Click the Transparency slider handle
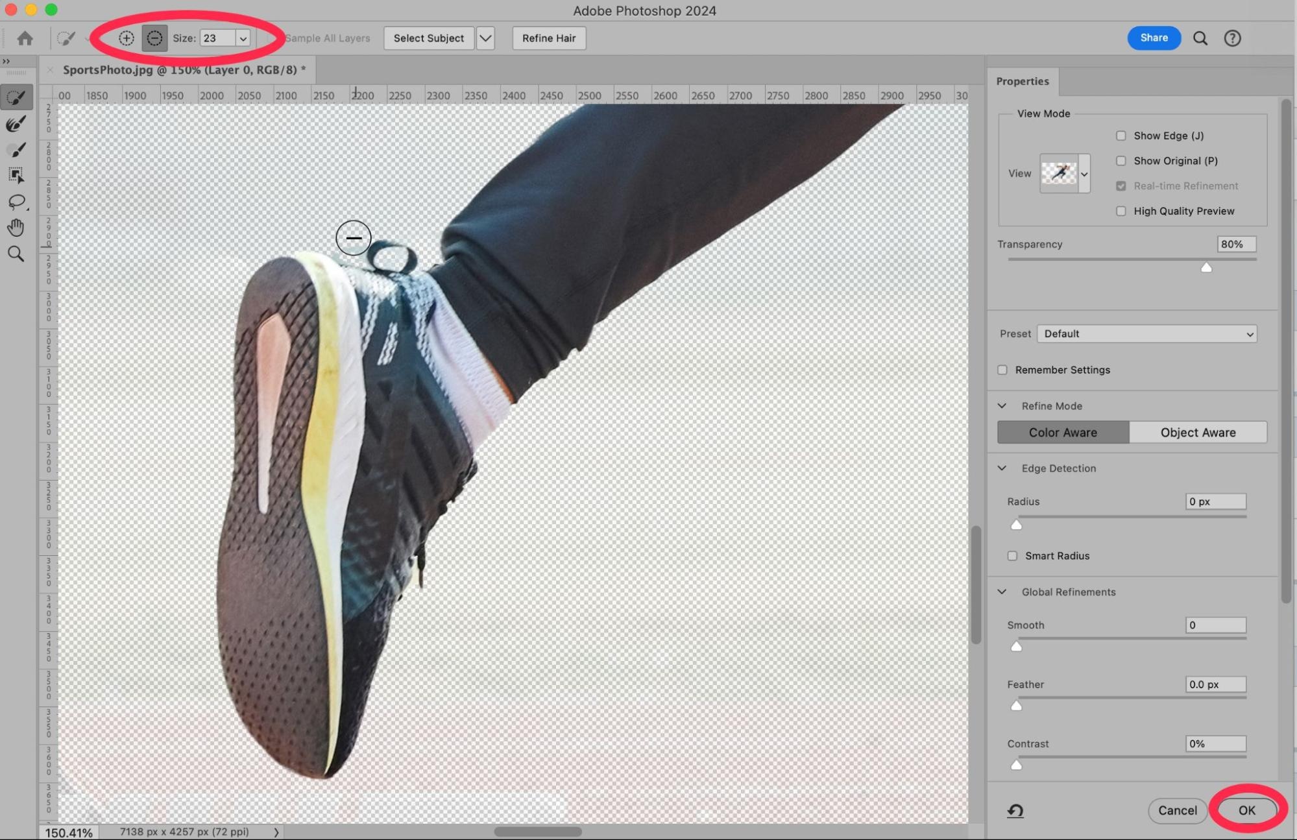This screenshot has height=840, width=1297. 1206,267
